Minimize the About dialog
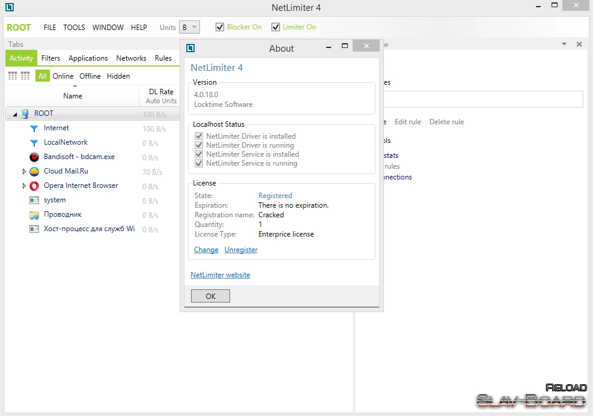The width and height of the screenshot is (593, 416). point(329,47)
